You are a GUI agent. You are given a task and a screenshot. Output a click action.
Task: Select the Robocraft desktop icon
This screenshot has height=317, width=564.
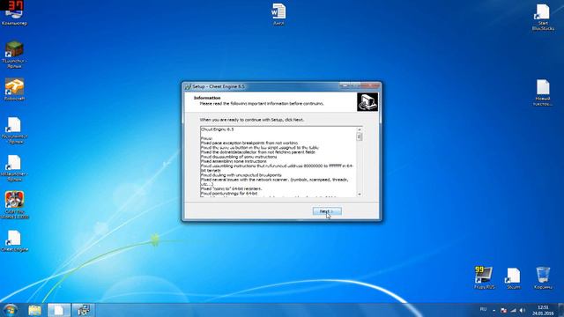(14, 90)
